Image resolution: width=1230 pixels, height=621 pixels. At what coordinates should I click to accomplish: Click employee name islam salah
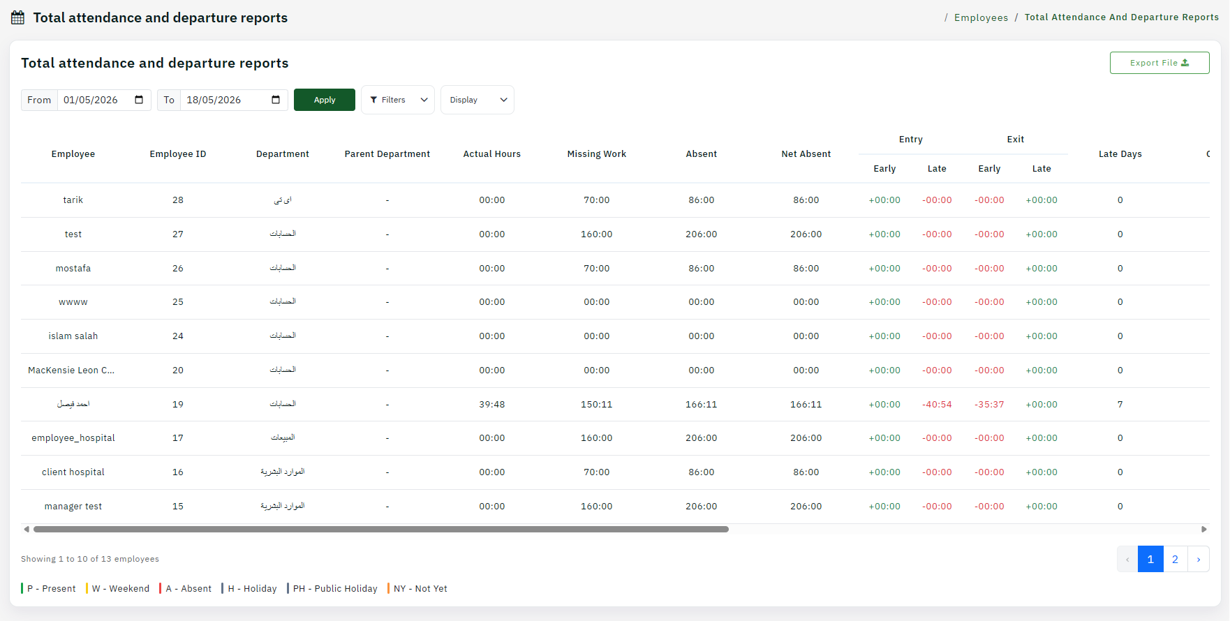(73, 336)
